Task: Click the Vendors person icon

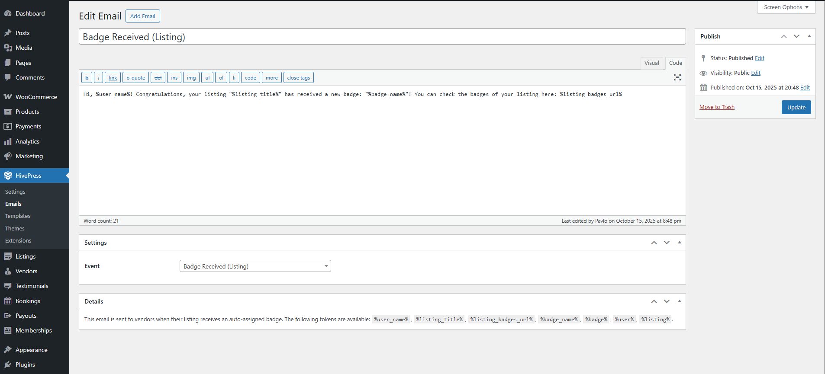Action: click(x=8, y=271)
